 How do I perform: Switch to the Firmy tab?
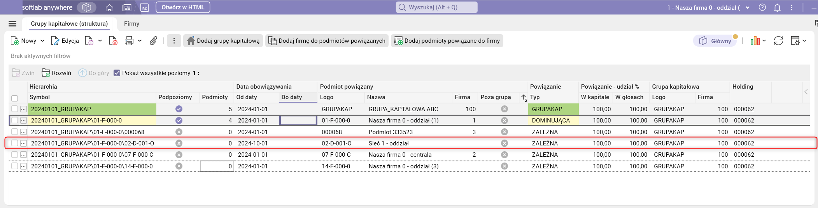[x=131, y=24]
